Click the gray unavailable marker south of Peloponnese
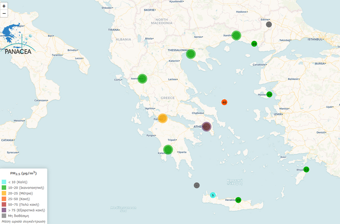 coord(197,185)
